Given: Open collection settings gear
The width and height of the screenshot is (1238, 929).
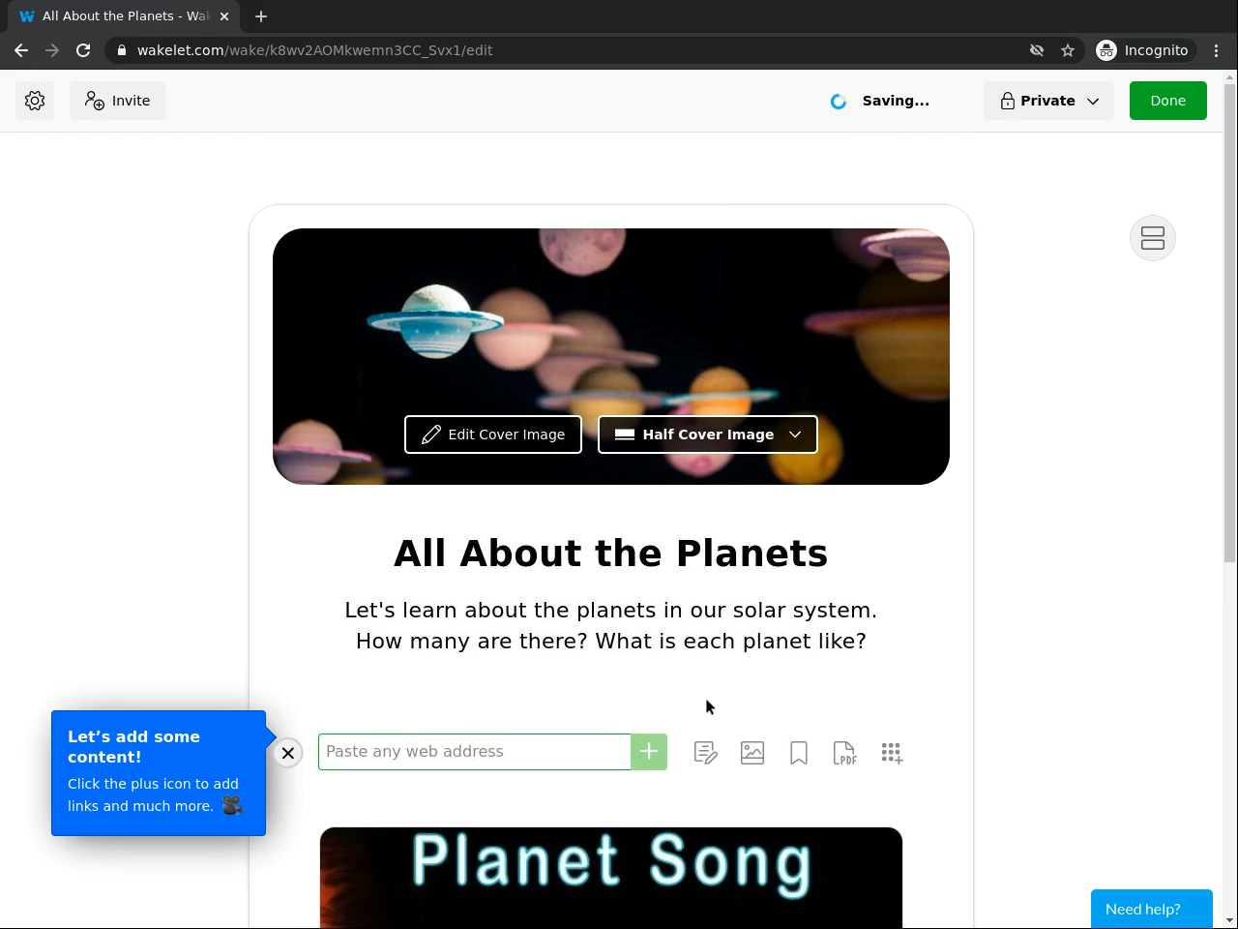Looking at the screenshot, I should pyautogui.click(x=35, y=101).
